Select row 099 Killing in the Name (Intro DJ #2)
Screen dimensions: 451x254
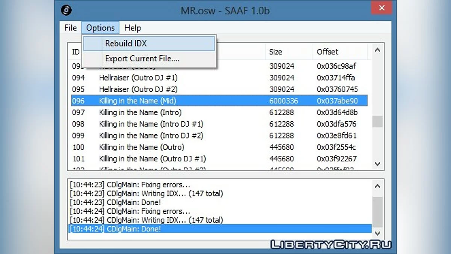point(151,135)
